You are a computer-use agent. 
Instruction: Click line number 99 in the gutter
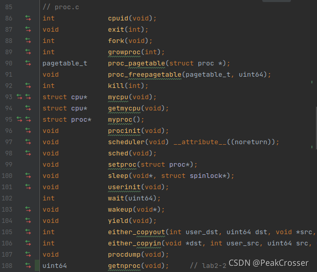point(9,165)
